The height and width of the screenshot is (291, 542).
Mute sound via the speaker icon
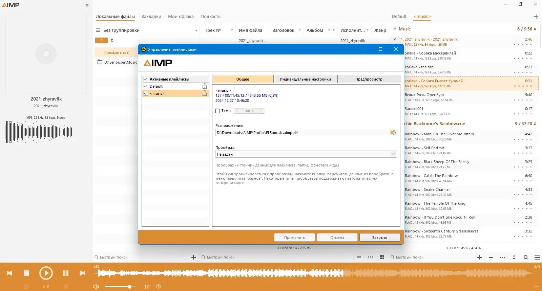[96, 287]
